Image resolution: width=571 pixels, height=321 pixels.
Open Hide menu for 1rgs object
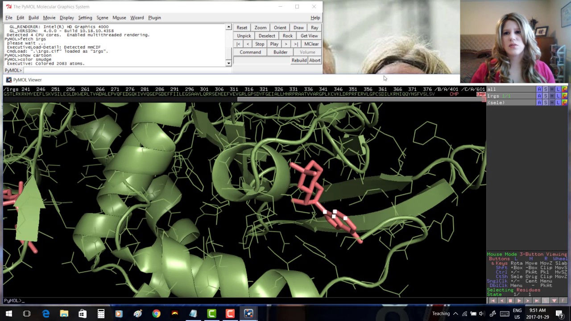[x=552, y=96]
